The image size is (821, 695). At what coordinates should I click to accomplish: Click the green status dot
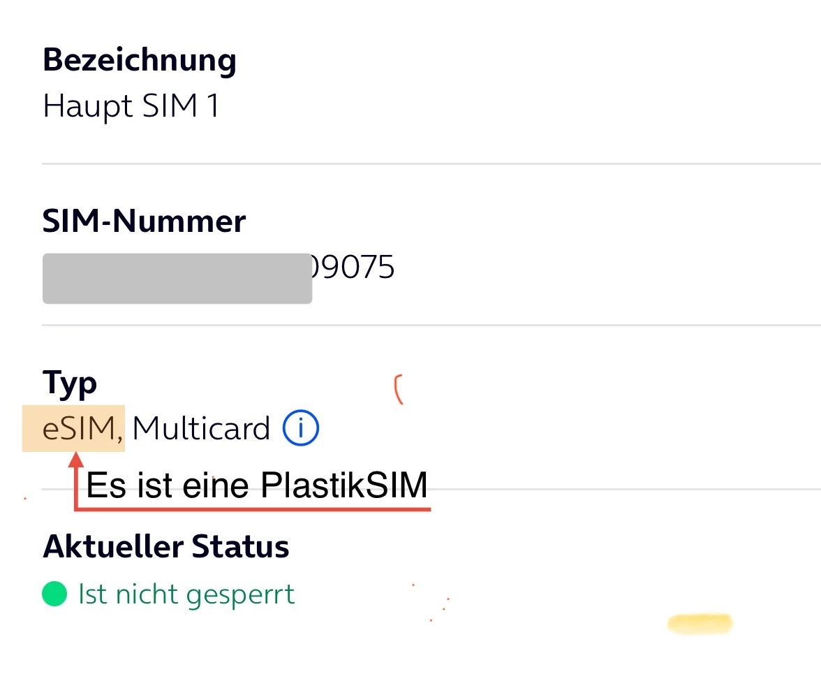pyautogui.click(x=54, y=594)
